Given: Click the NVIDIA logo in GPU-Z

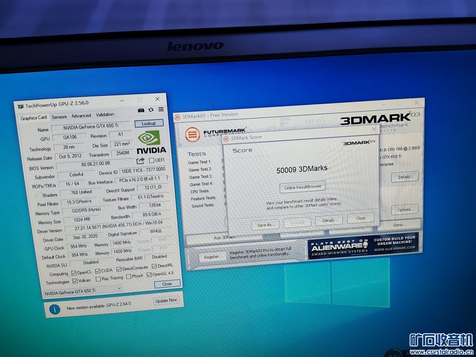Looking at the screenshot, I should 151,142.
